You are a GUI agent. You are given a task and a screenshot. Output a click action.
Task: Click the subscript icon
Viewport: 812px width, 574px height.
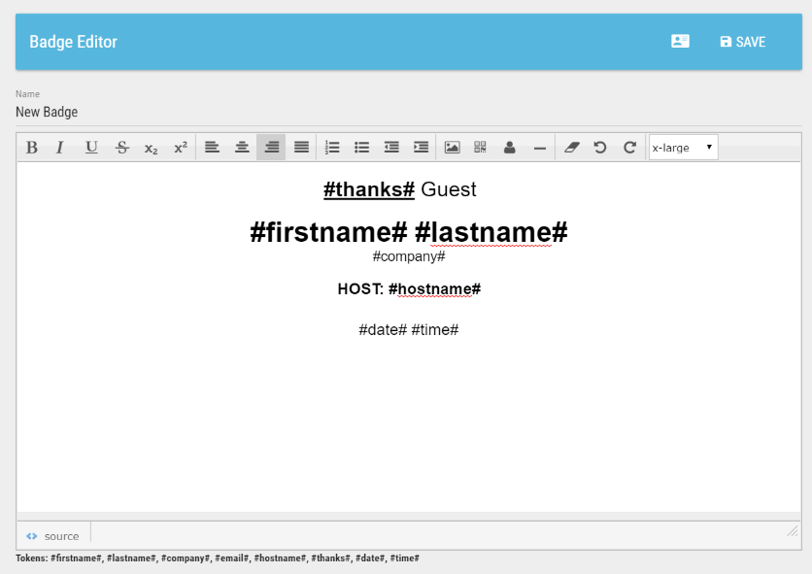click(x=151, y=148)
